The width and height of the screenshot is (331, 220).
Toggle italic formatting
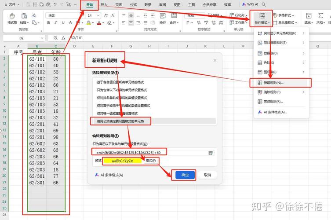tap(56, 22)
